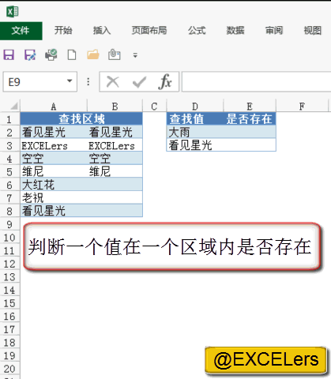Select column D header
The width and height of the screenshot is (331, 379).
click(195, 107)
